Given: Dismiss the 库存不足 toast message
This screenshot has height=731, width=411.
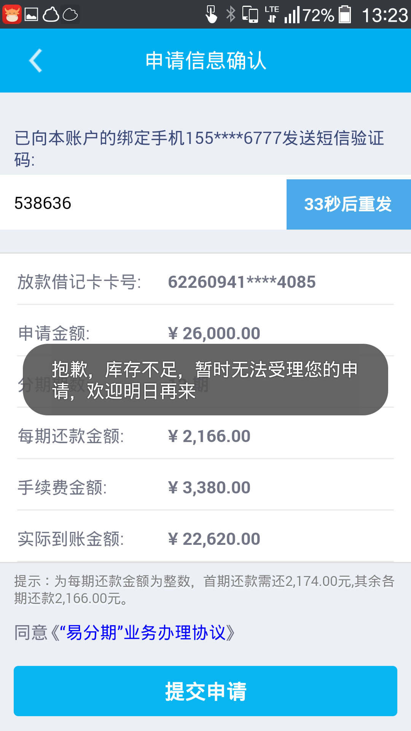Looking at the screenshot, I should coord(205,380).
